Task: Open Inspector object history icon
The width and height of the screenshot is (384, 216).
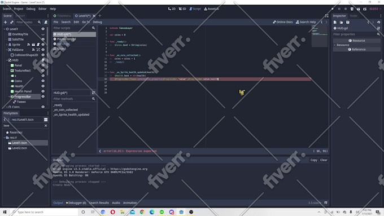Action: pos(378,22)
